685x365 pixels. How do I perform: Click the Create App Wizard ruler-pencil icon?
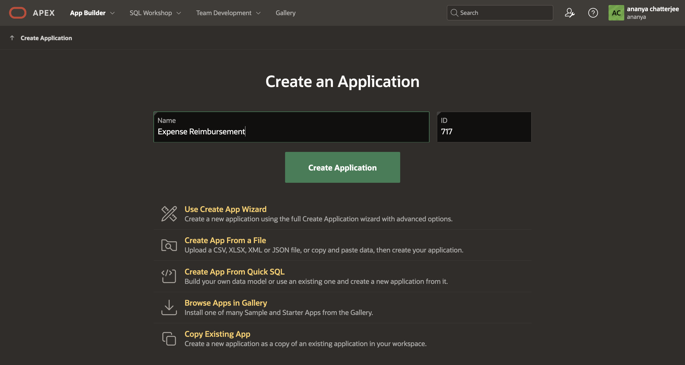(169, 214)
